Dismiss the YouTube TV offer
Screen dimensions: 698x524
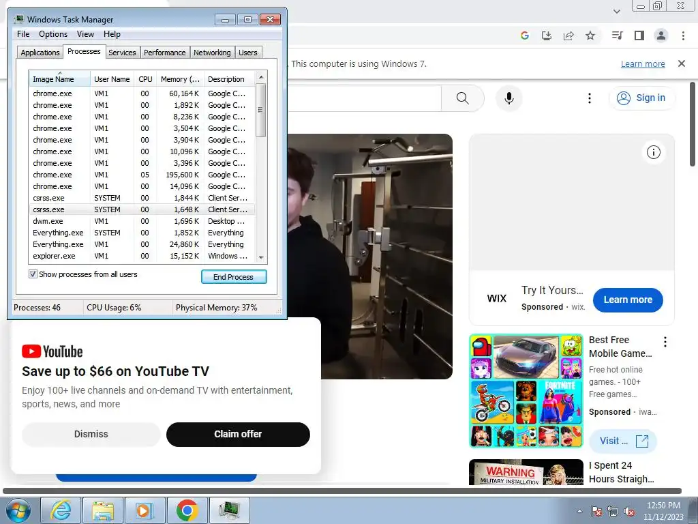tap(91, 435)
